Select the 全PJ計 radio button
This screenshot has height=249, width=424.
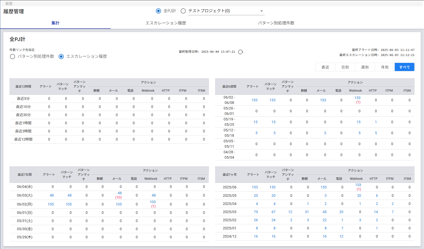tap(158, 11)
